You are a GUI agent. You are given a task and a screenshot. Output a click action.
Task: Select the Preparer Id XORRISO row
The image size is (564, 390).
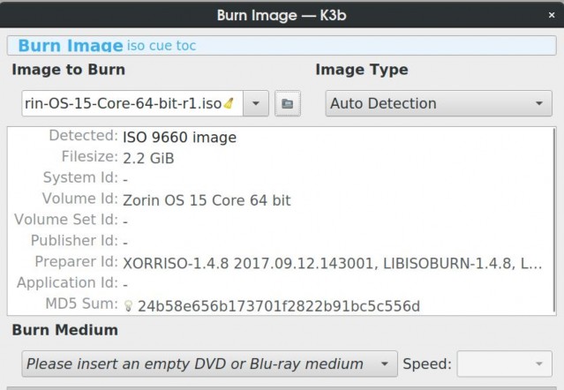[281, 263]
